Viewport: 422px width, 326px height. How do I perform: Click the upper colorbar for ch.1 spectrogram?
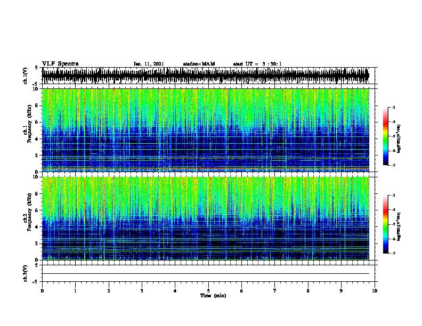(385, 136)
